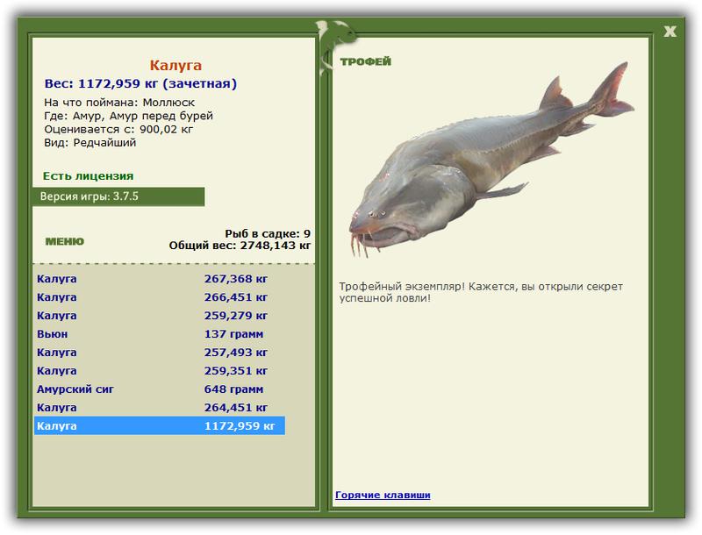The height and width of the screenshot is (535, 702).
Task: Click the Есть лицензия label
Action: (x=89, y=175)
